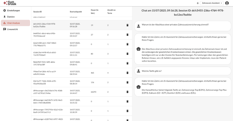This screenshot has height=121, width=233.
Task: Select session row b4ef0561-ddc6-4efa-b90b
Action: 82,35
